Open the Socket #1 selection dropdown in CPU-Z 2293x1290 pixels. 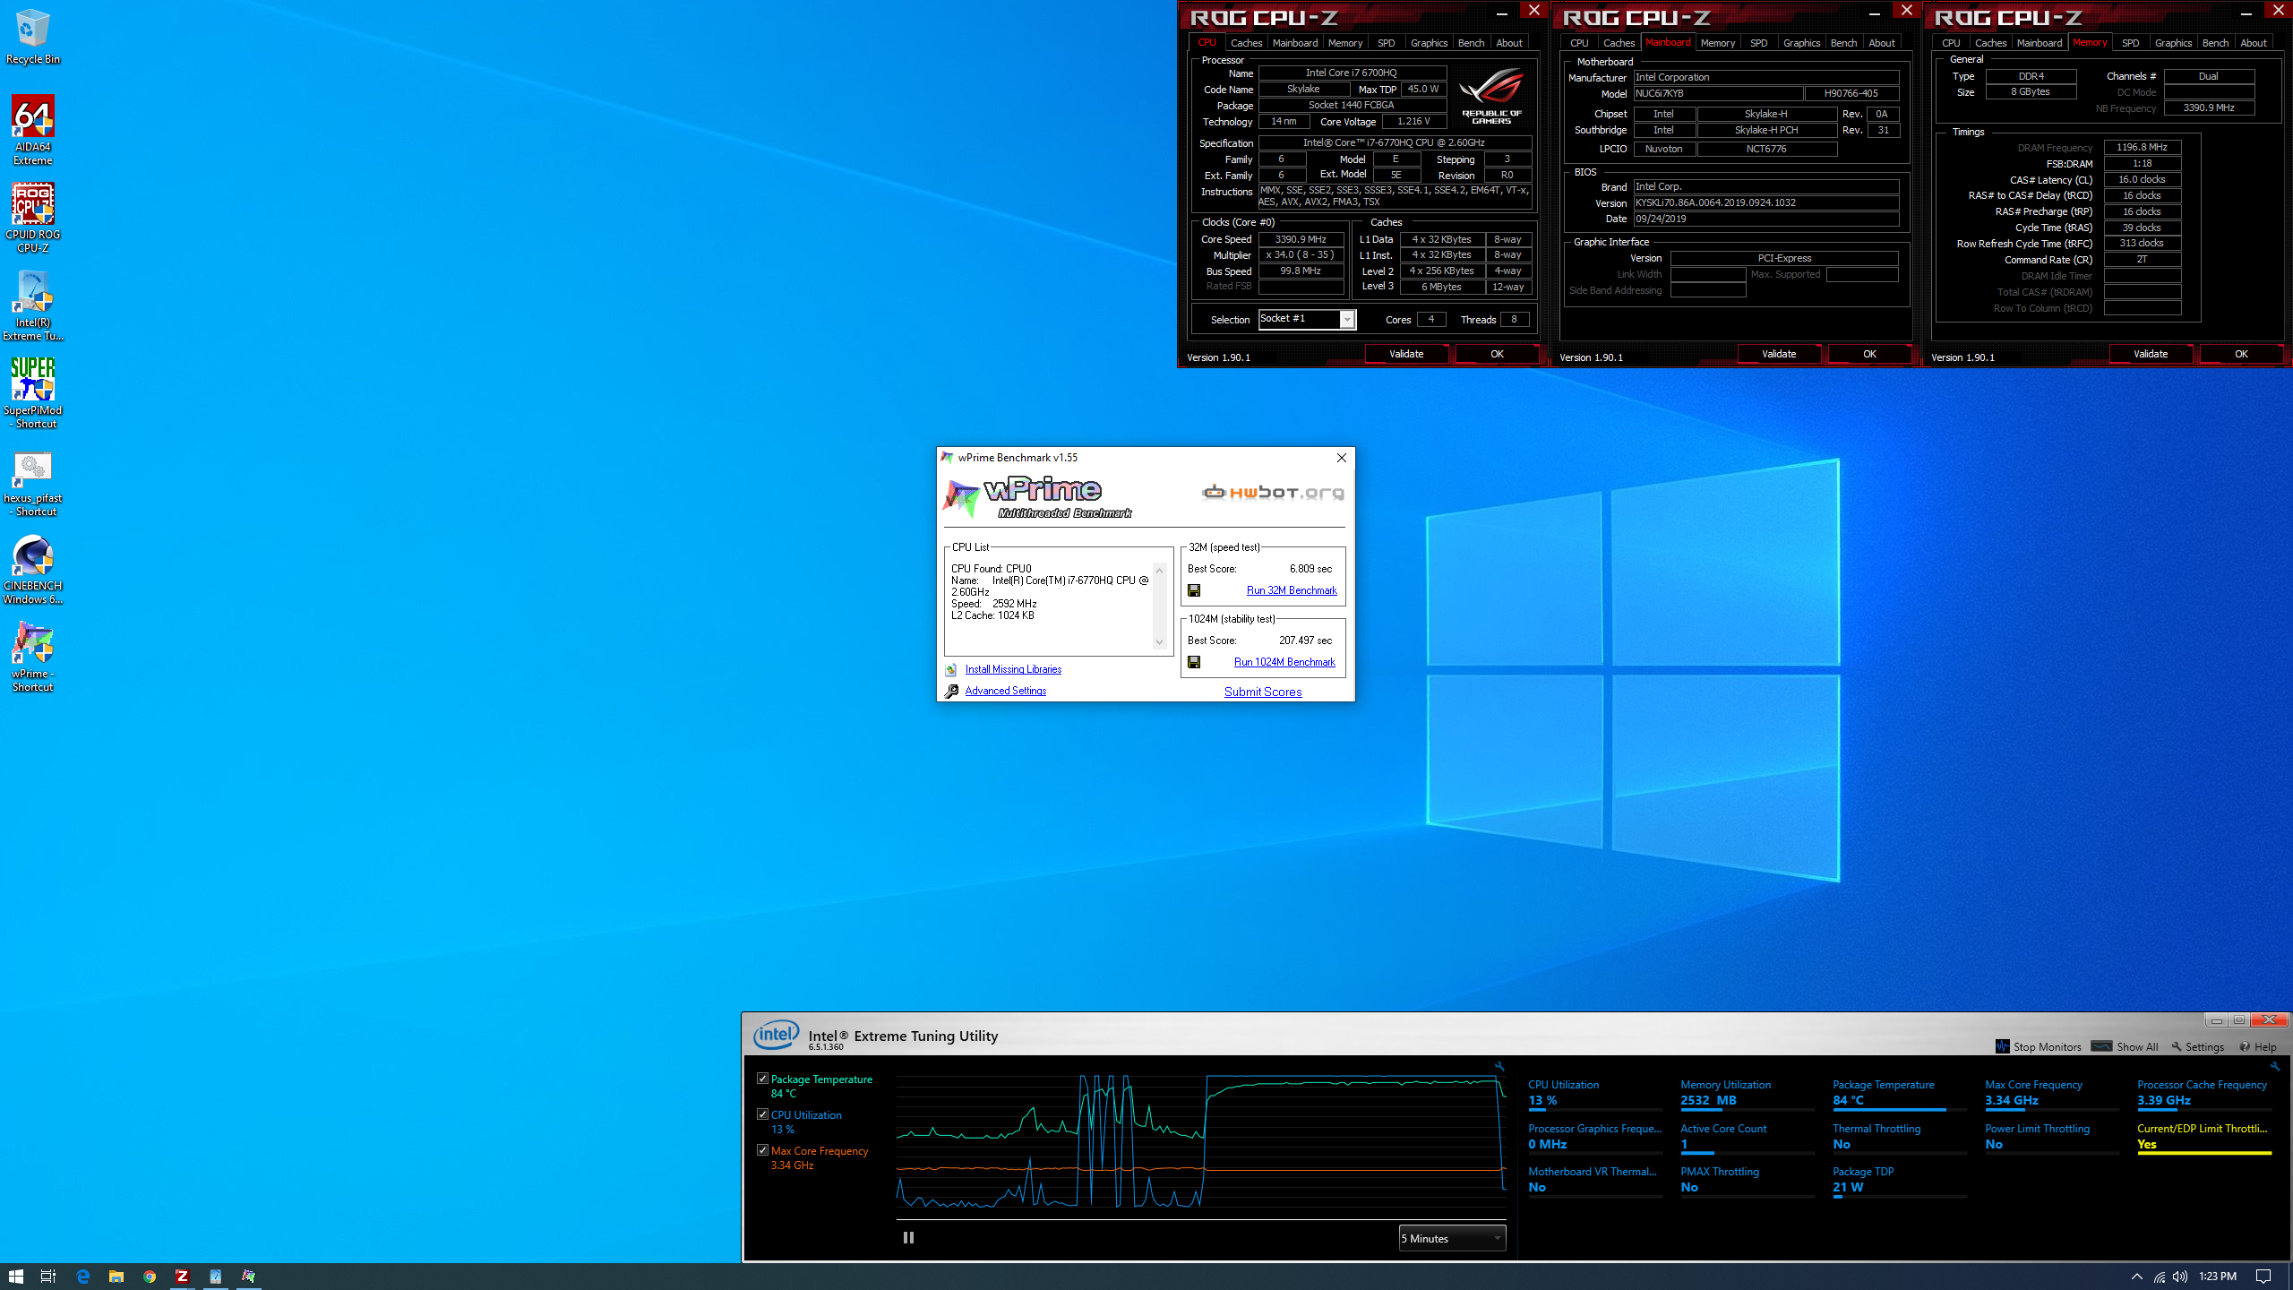1308,319
